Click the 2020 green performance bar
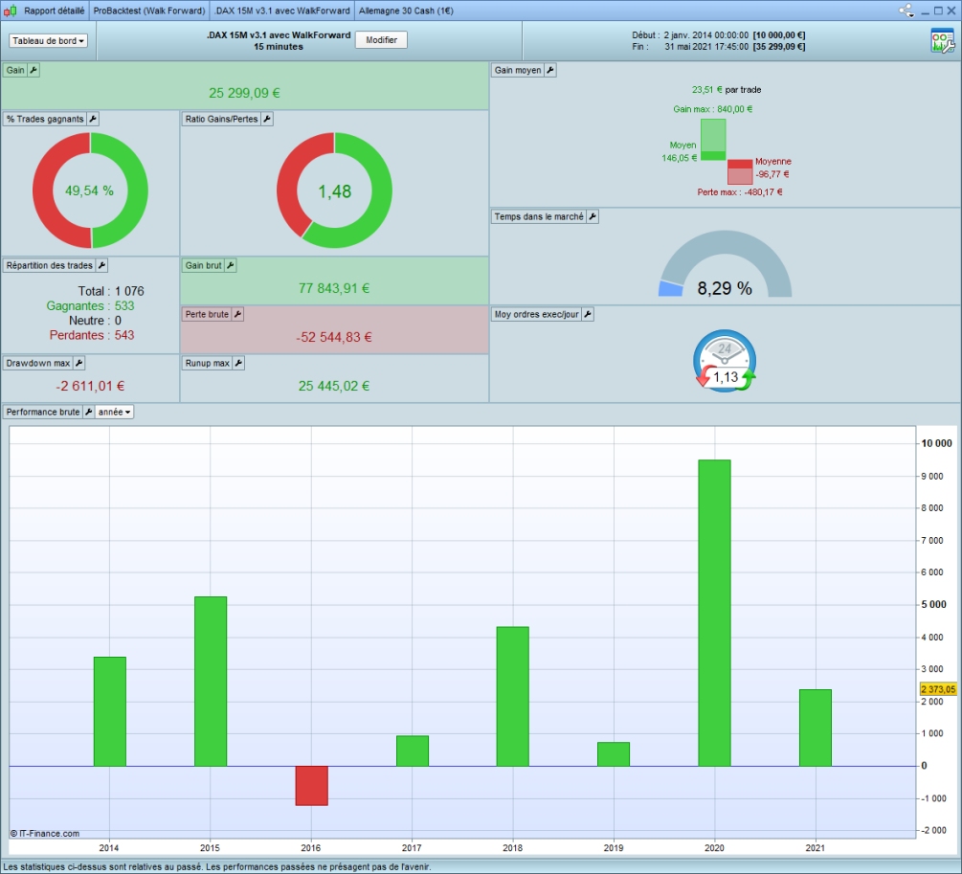Screen dimensions: 962x874 coord(714,613)
